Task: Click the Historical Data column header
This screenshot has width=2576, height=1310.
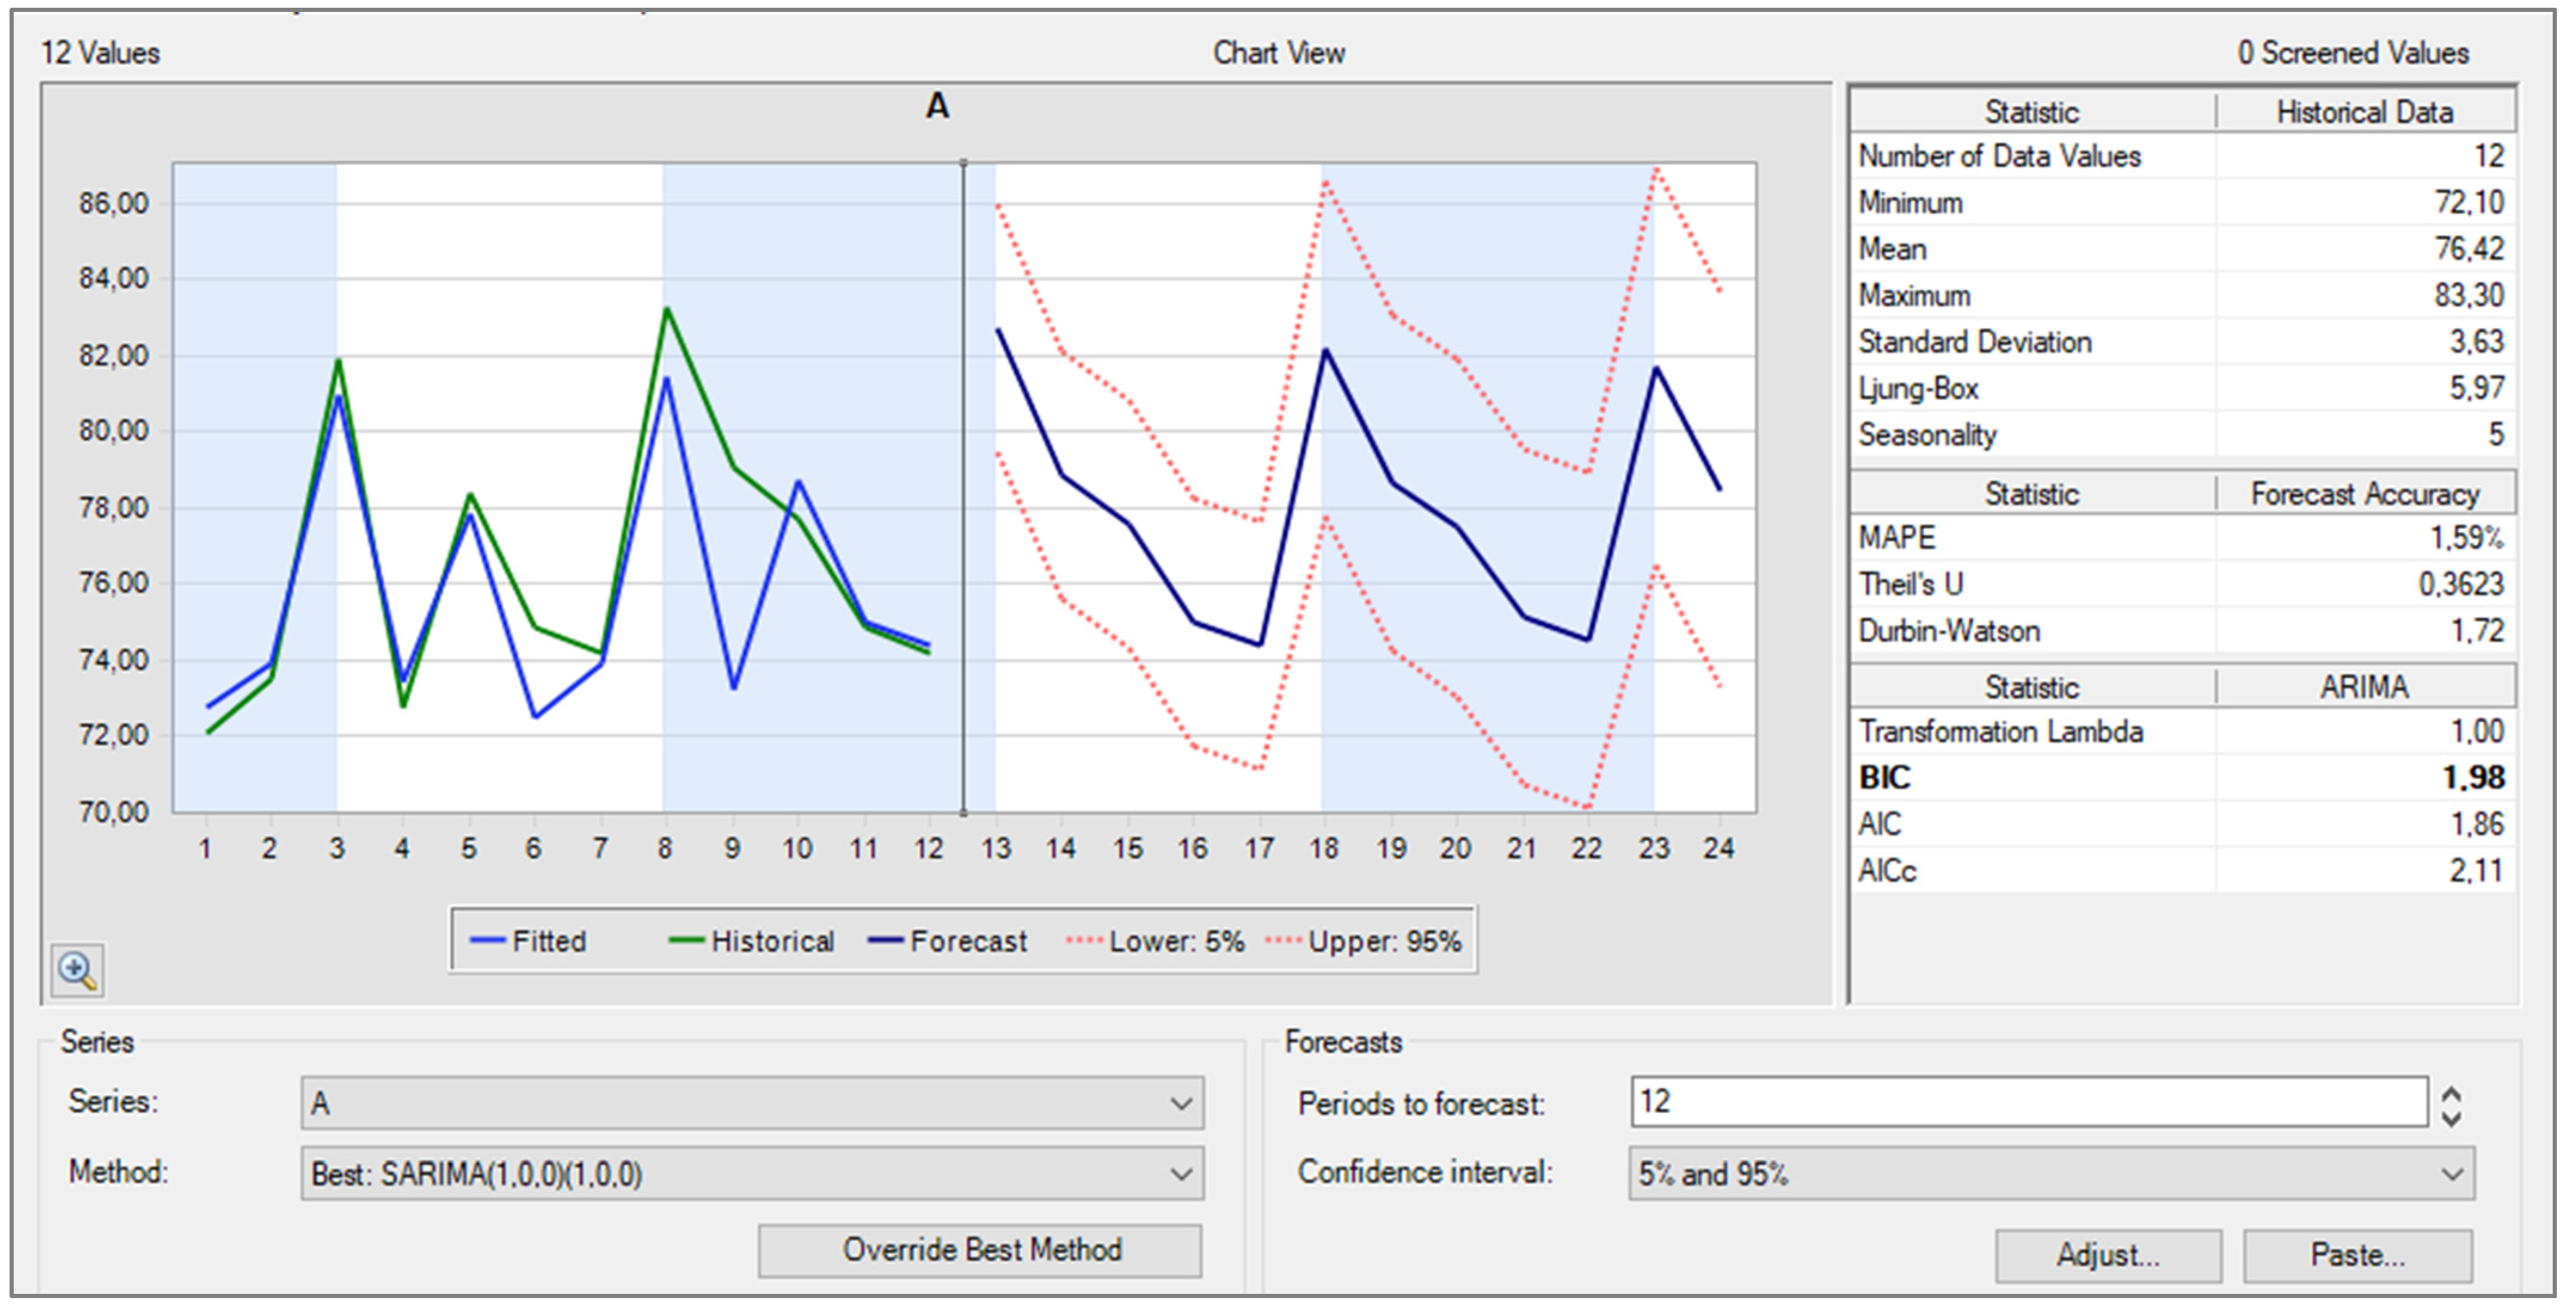Action: click(2364, 112)
